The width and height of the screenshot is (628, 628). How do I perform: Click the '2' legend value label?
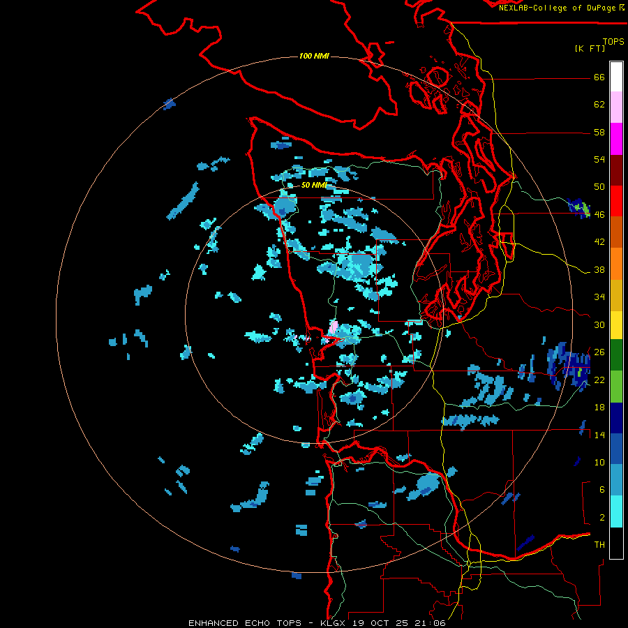tap(602, 518)
